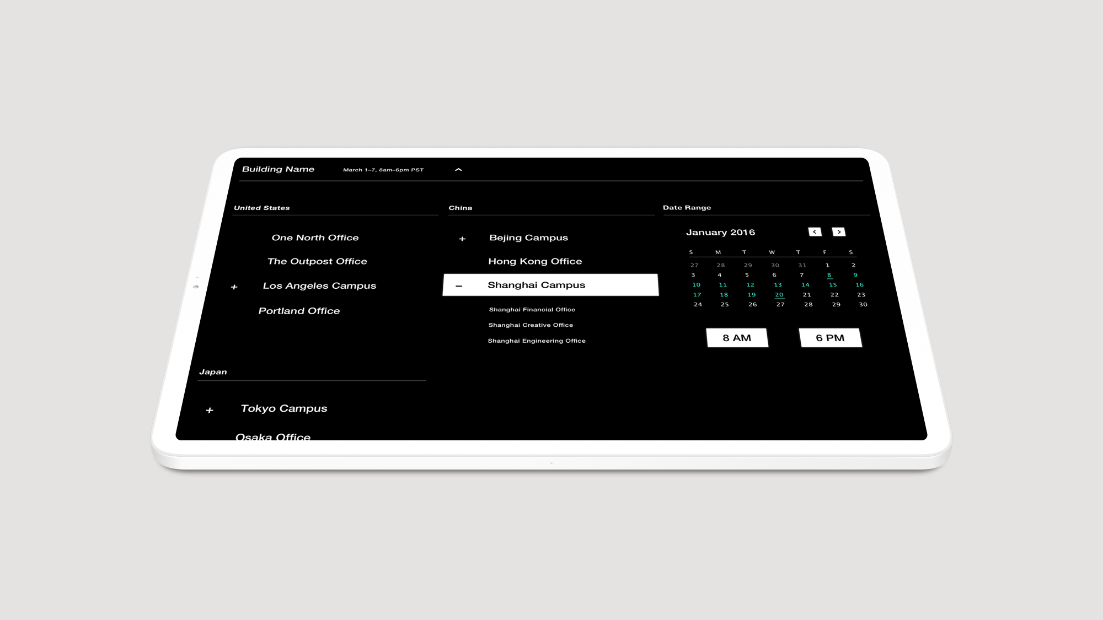1103x620 pixels.
Task: Expand Los Angeles Campus plus icon
Action: (234, 287)
